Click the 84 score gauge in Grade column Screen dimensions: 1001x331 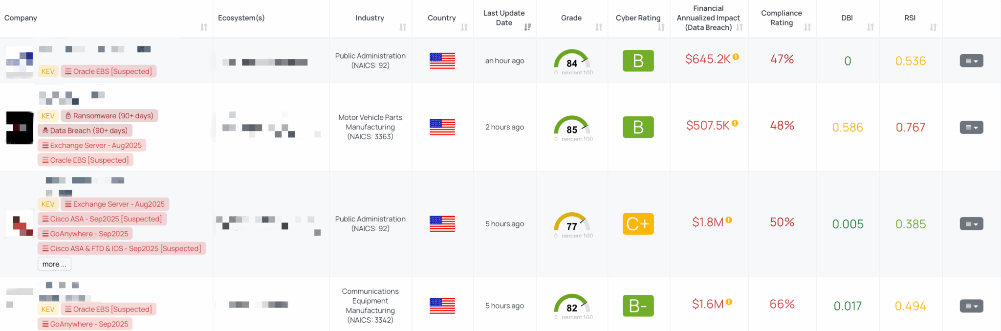[572, 61]
